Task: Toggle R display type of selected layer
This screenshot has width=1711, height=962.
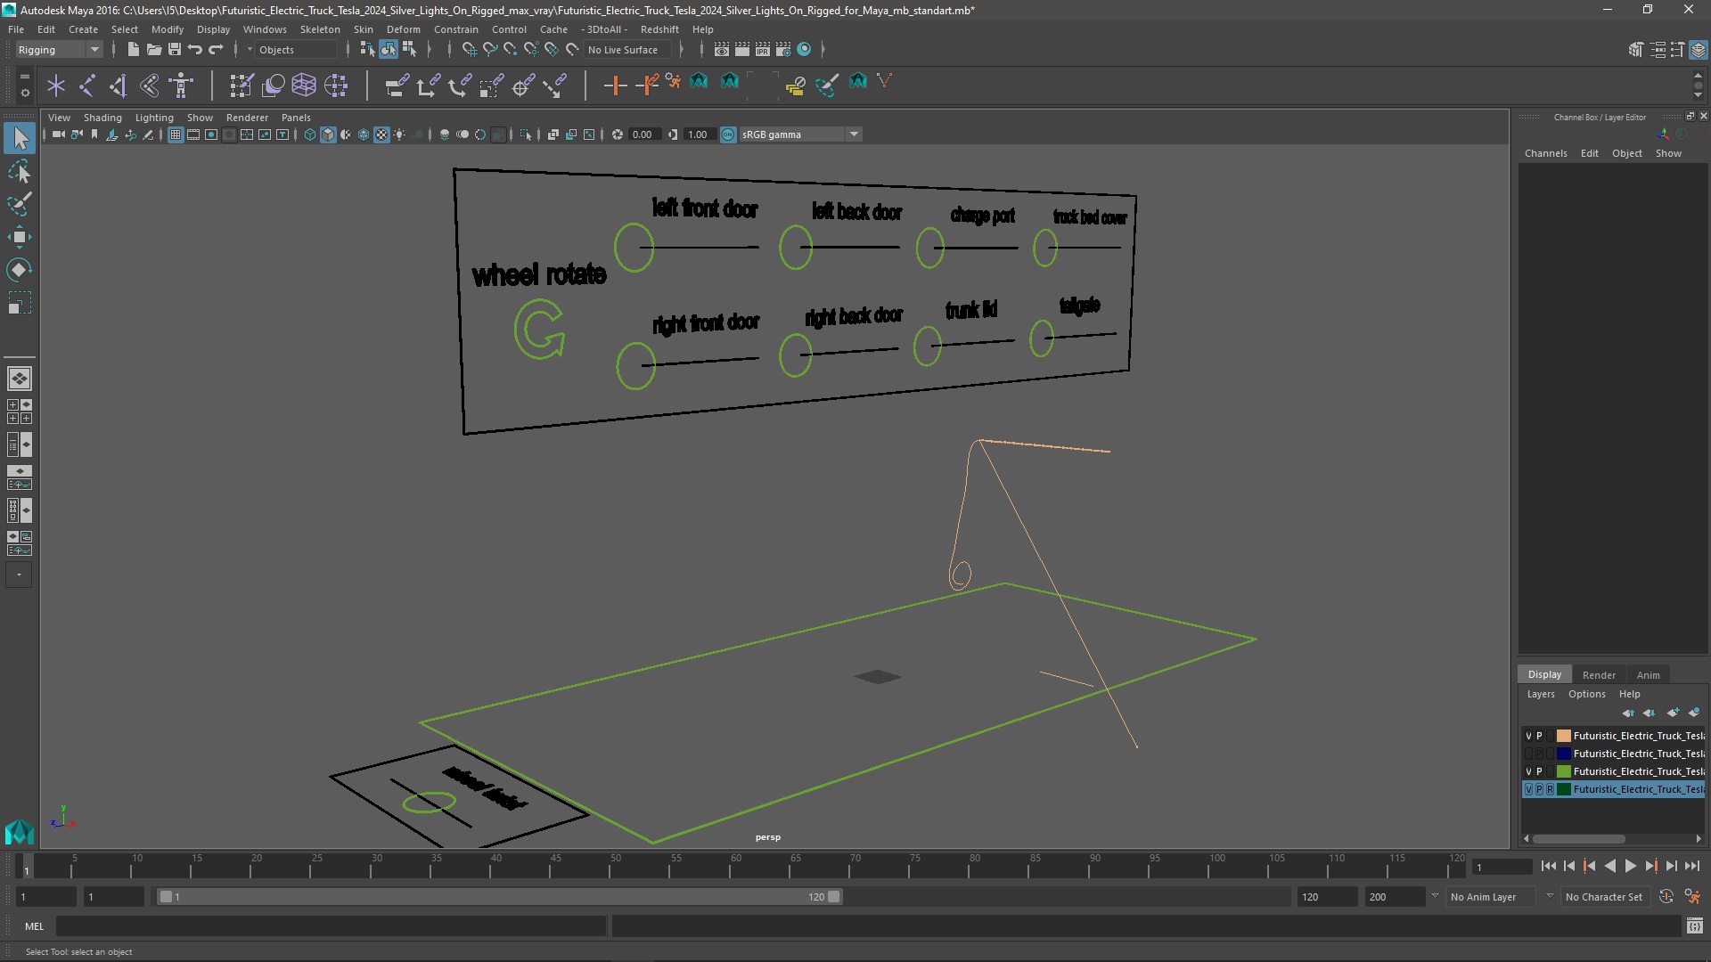Action: (x=1550, y=789)
